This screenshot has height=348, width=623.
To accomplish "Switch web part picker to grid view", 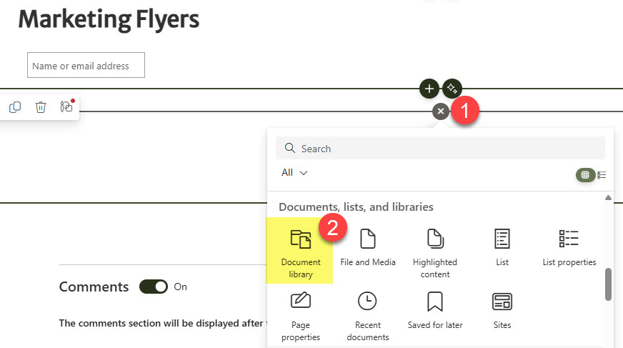I will tap(585, 175).
